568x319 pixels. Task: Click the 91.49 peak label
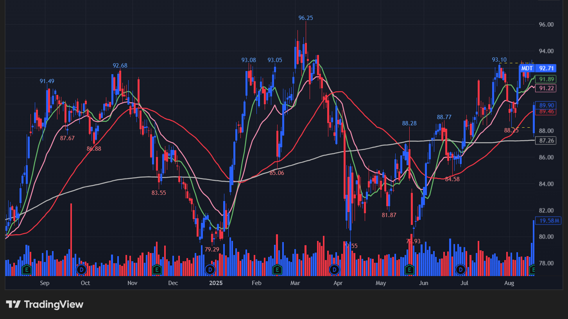click(x=47, y=81)
